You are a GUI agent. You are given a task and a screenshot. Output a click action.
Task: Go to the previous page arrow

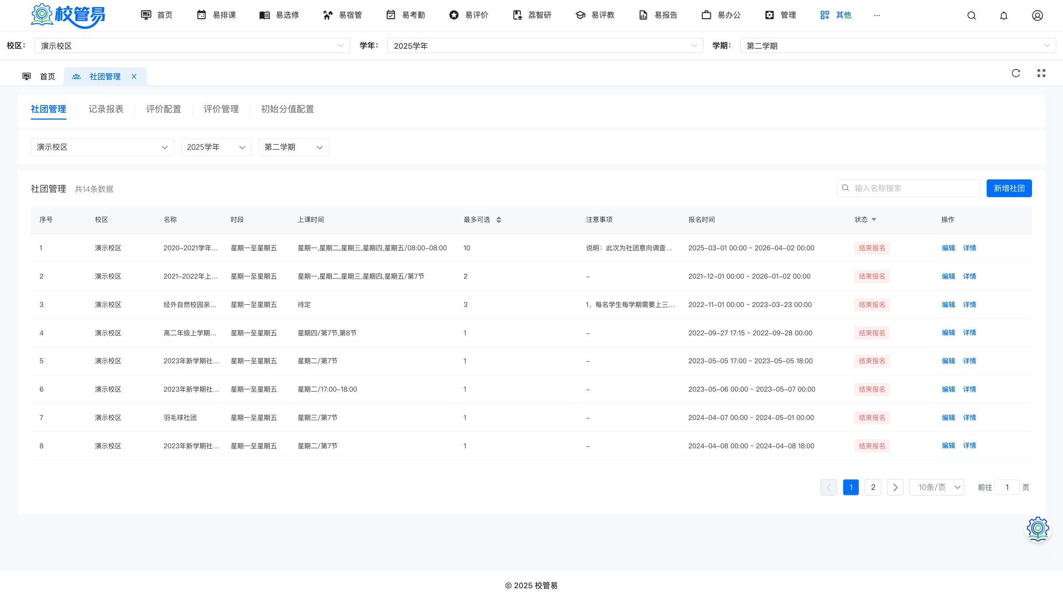829,487
